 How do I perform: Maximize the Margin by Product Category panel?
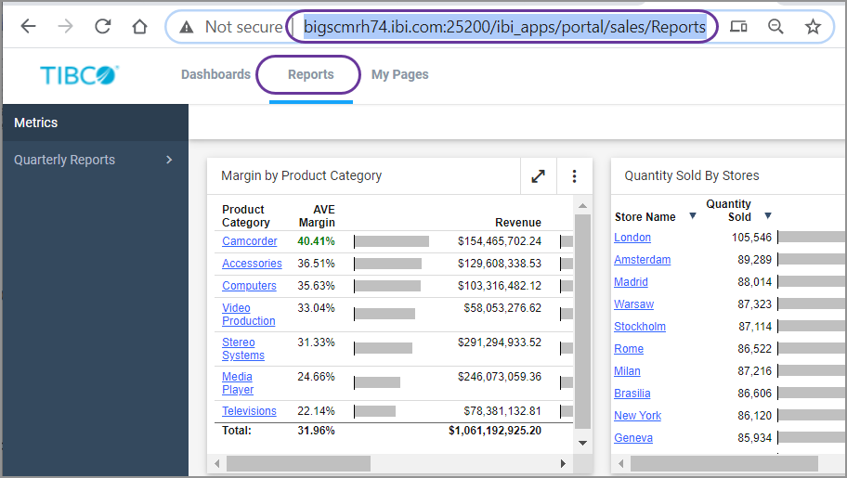click(538, 176)
